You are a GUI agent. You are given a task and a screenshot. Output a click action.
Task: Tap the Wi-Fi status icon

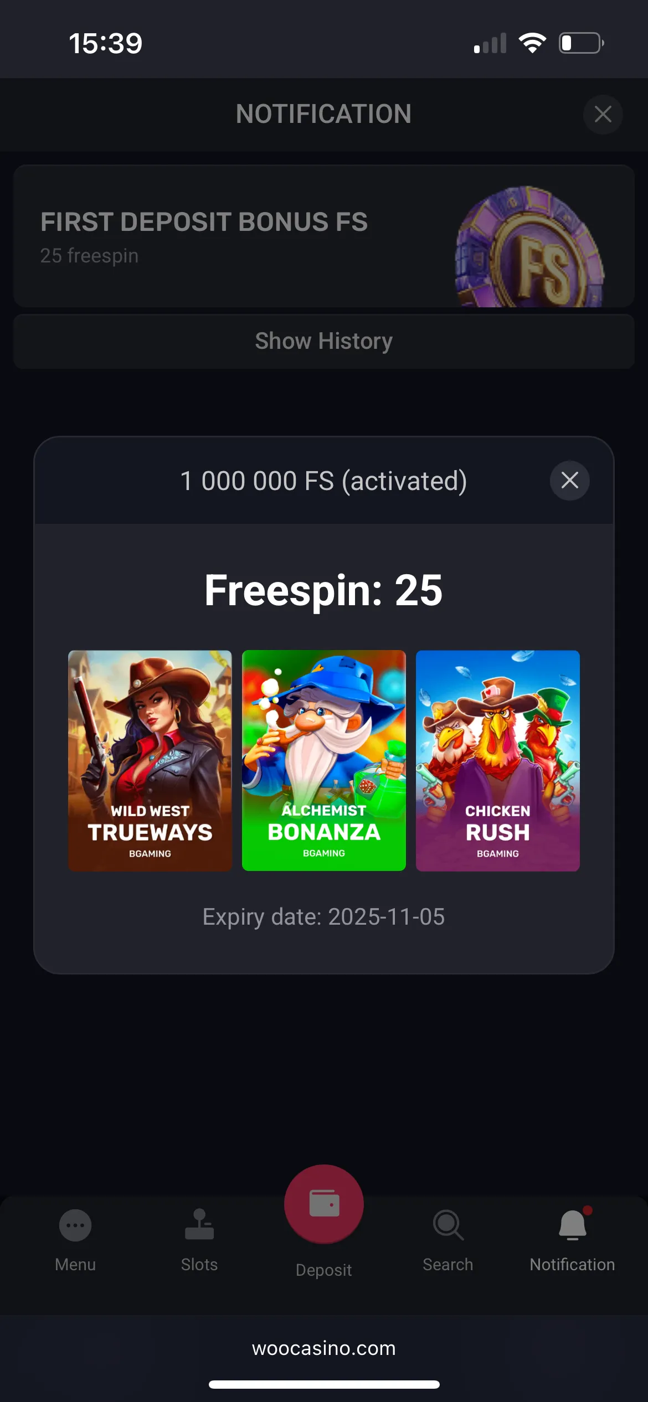pyautogui.click(x=532, y=43)
